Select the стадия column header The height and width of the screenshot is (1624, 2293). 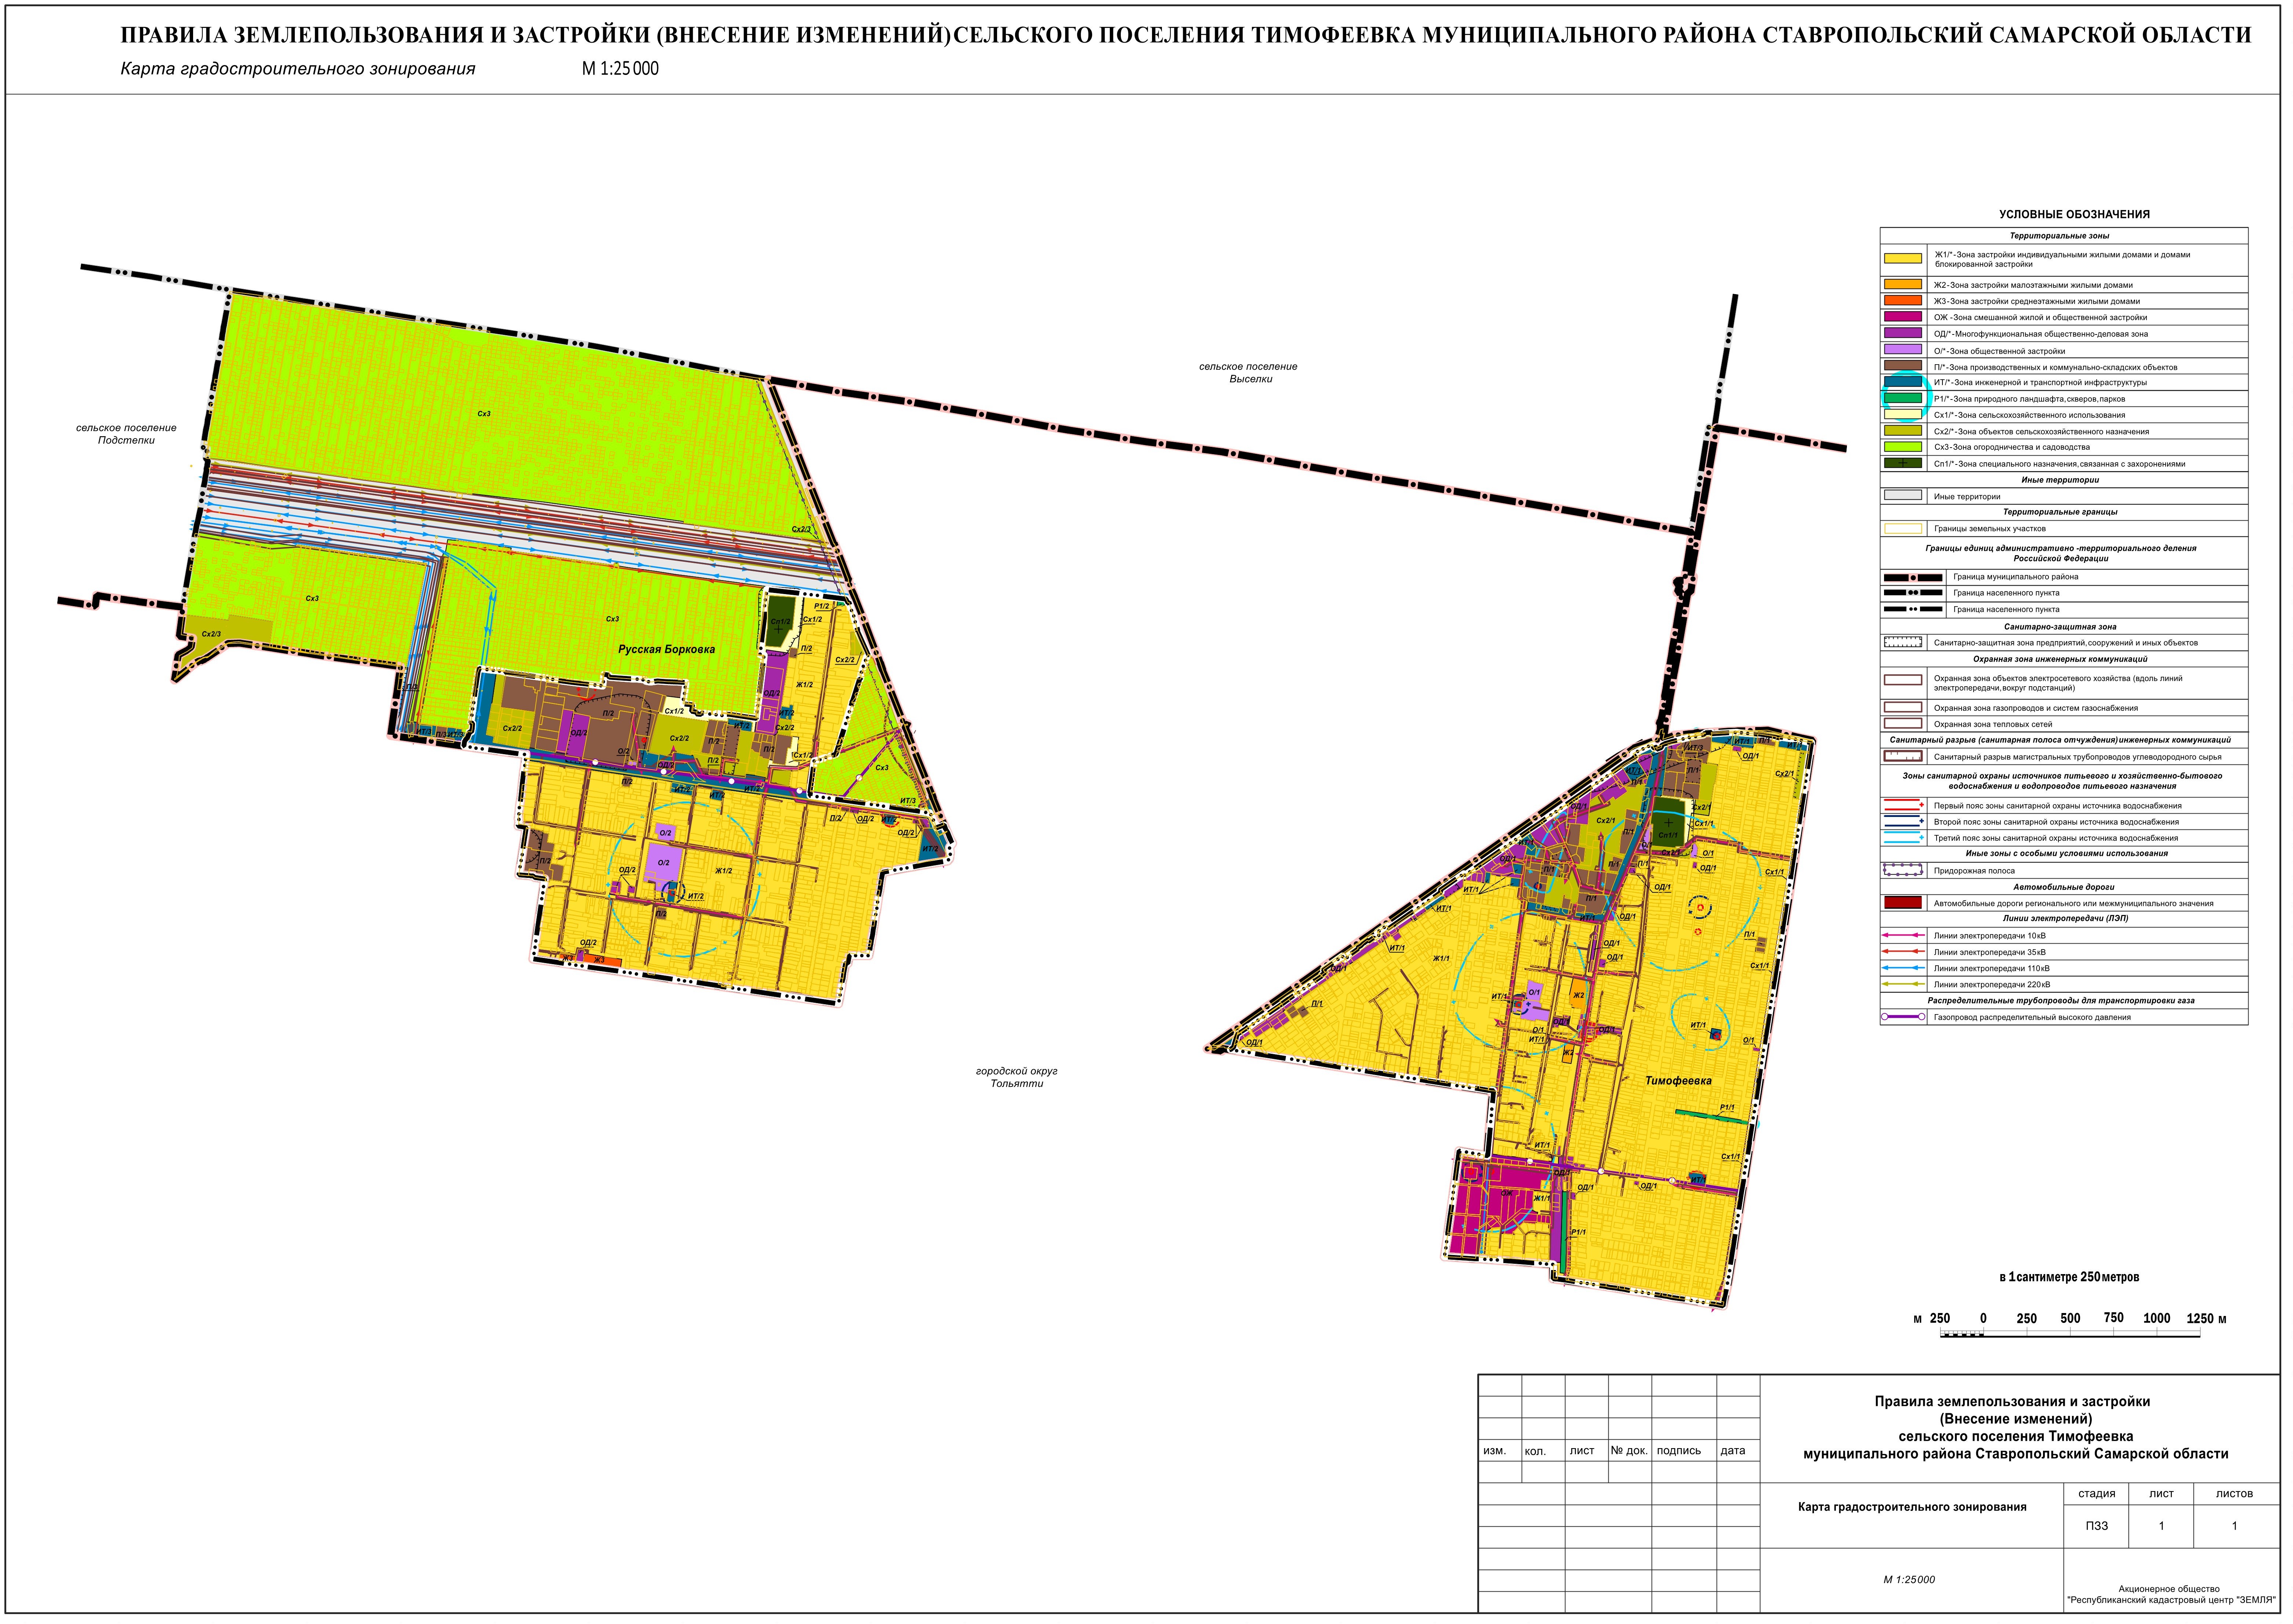click(x=2096, y=1494)
